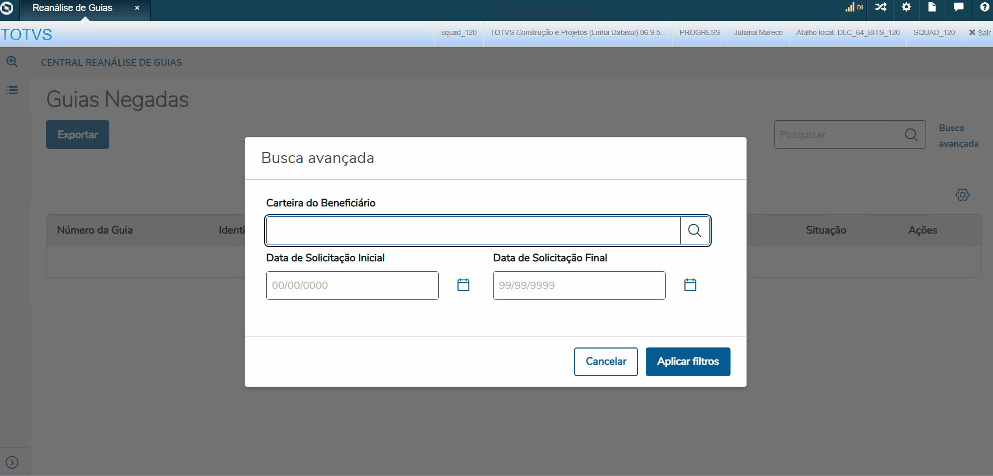The image size is (993, 476).
Task: Click Data de Solicitação Inicial field
Action: [352, 285]
